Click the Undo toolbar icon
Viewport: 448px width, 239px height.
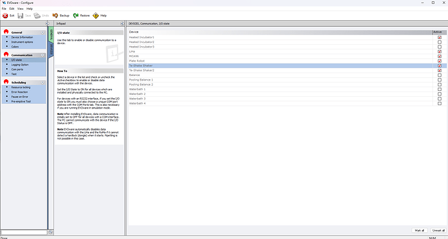[x=37, y=16]
